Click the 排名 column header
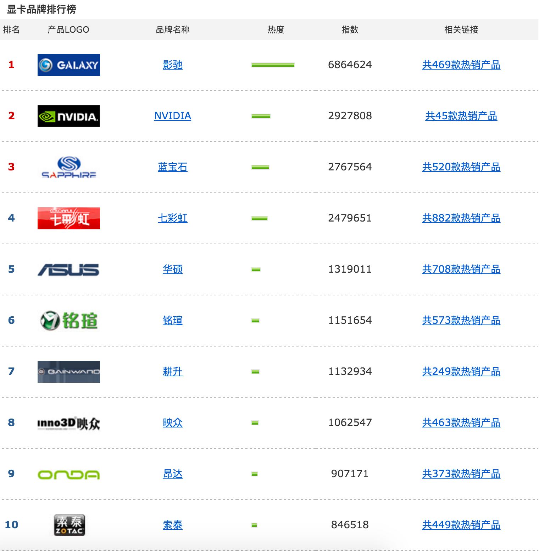The width and height of the screenshot is (539, 551). pyautogui.click(x=11, y=29)
